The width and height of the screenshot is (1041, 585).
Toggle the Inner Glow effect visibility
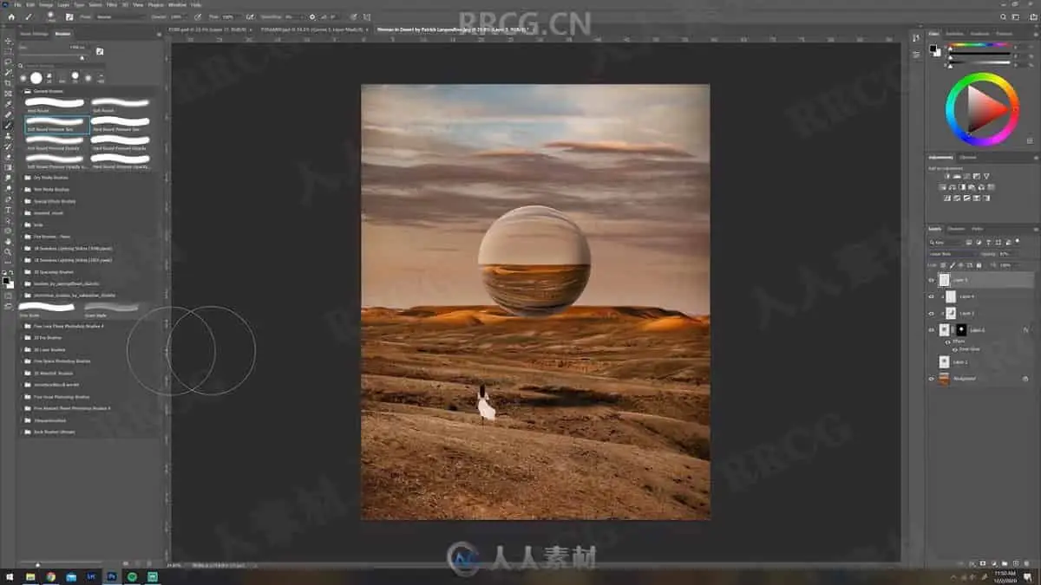[955, 349]
